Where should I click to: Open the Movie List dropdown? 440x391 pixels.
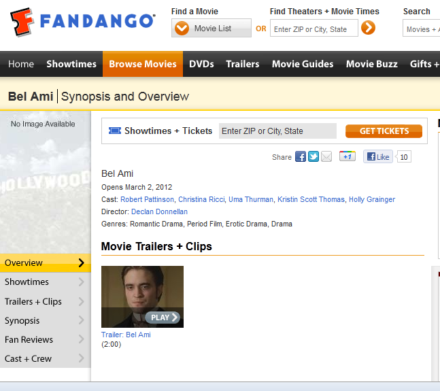click(211, 29)
